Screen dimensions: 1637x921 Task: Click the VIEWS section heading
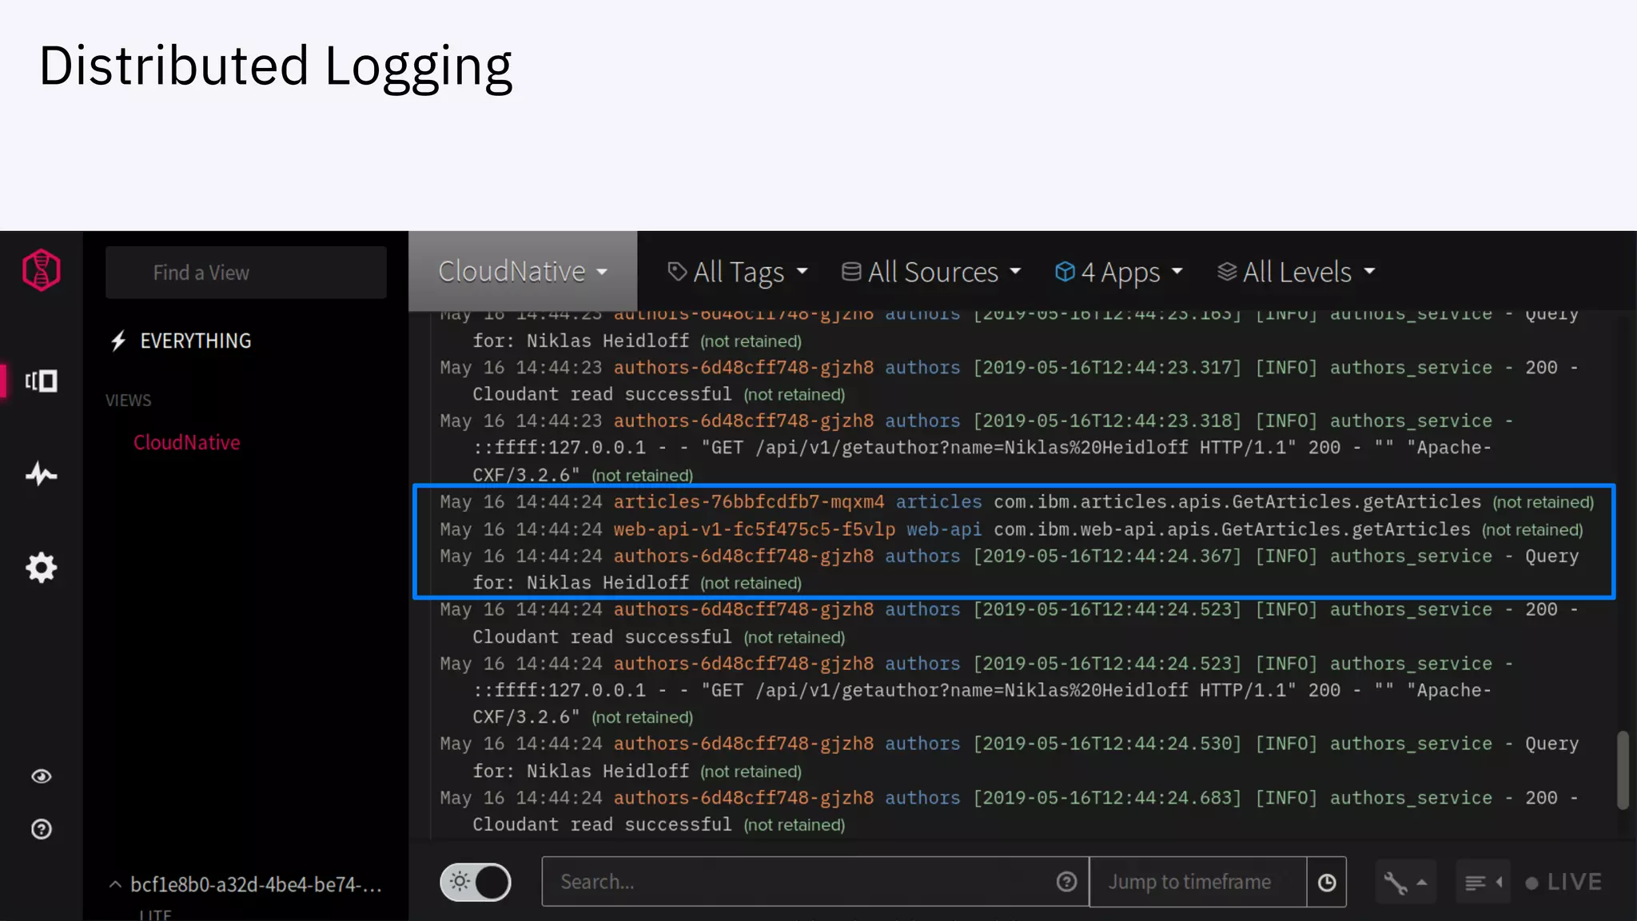point(128,400)
